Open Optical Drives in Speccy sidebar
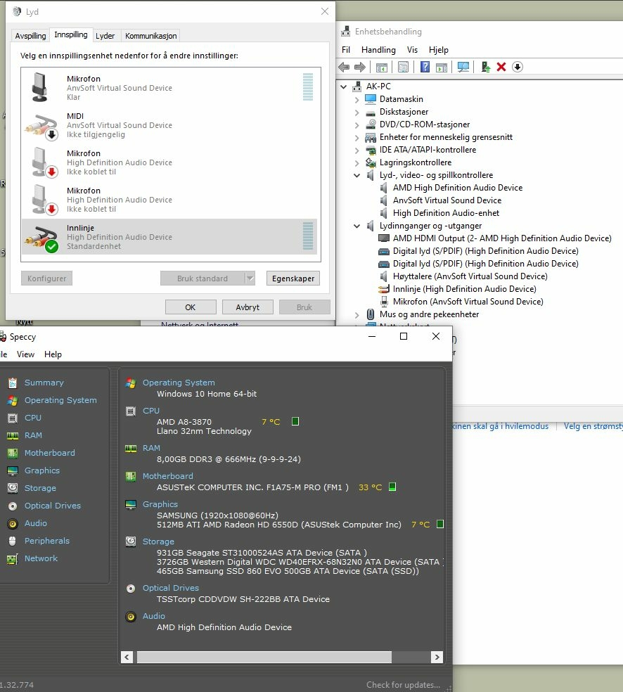The width and height of the screenshot is (623, 692). pos(53,506)
